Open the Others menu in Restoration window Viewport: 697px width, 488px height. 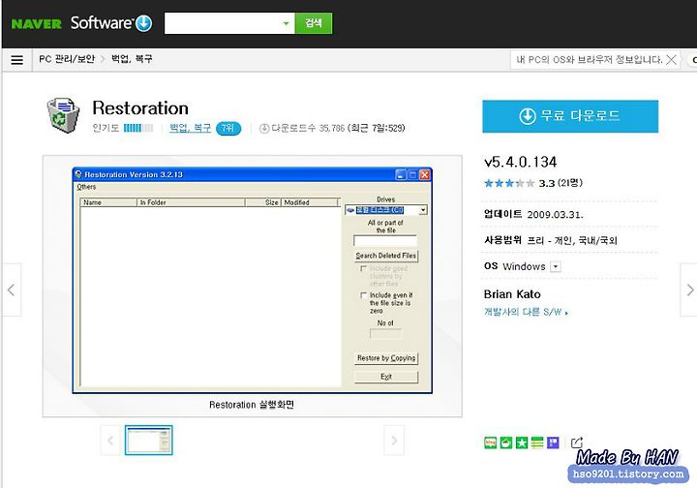(x=86, y=187)
